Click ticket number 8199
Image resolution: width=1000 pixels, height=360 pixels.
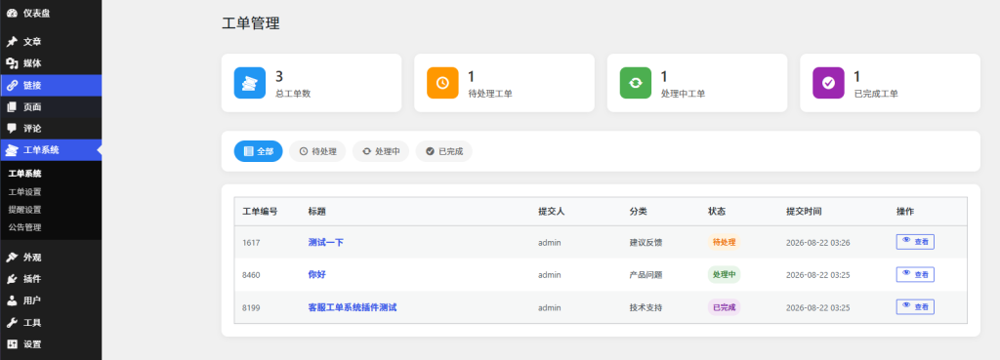click(x=251, y=307)
